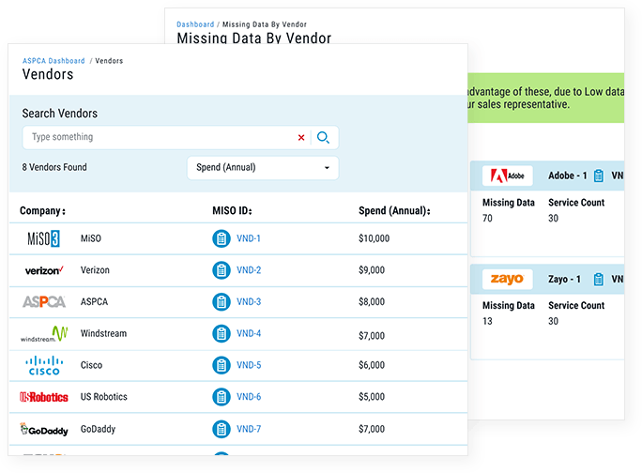Click the ASPCA logo in vendor list
Viewport: 642px width, 473px height.
pos(44,302)
